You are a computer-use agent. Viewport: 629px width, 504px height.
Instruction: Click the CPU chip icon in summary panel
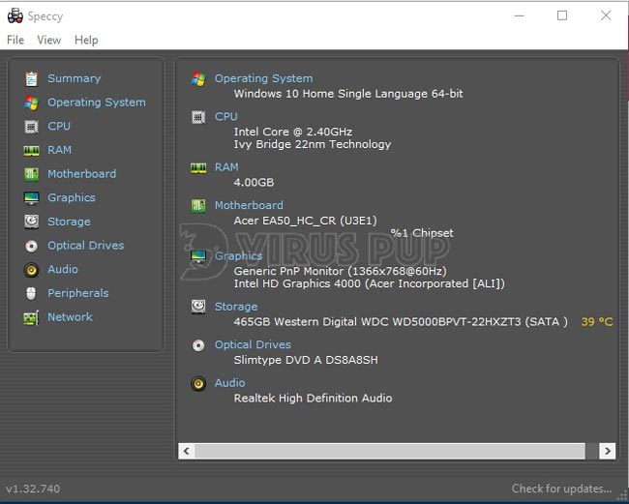[198, 117]
